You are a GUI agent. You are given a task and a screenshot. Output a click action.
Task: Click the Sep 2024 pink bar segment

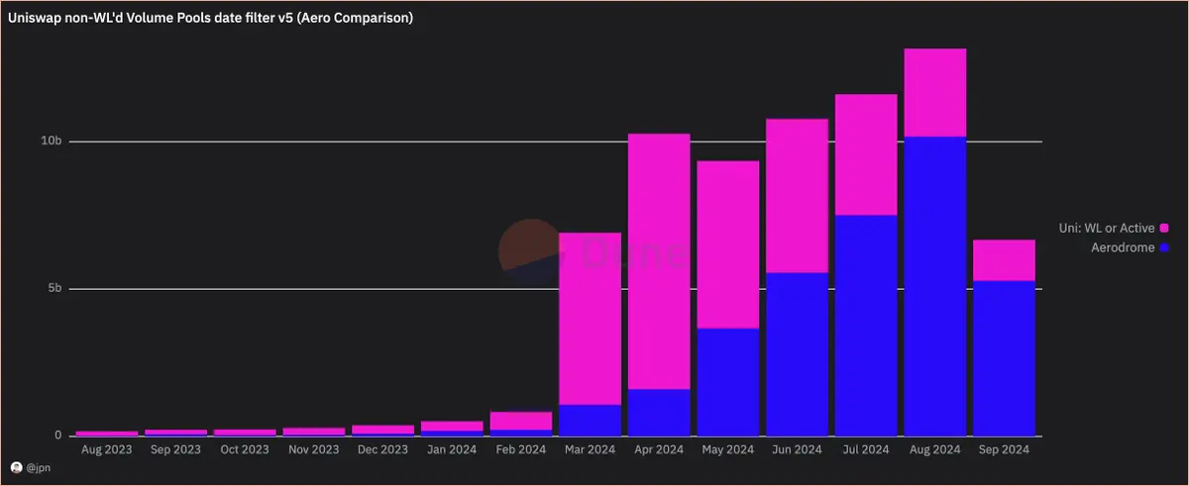(1005, 260)
